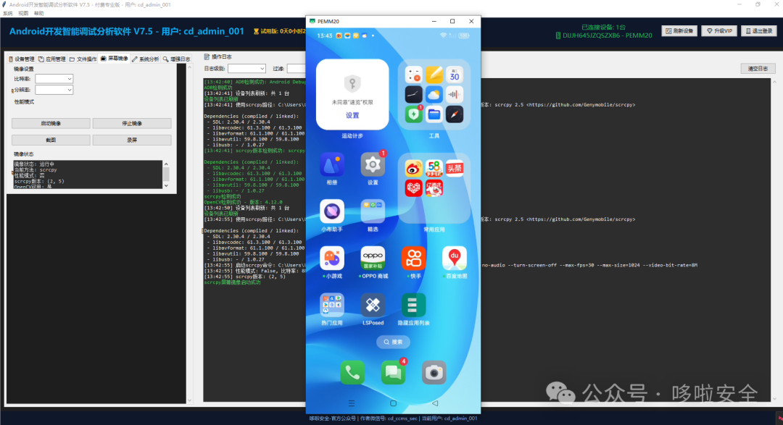Tap the Android home square button
Image resolution: width=783 pixels, height=425 pixels.
(393, 403)
